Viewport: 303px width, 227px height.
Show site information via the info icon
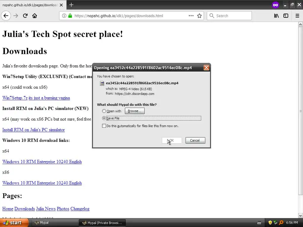[64, 16]
